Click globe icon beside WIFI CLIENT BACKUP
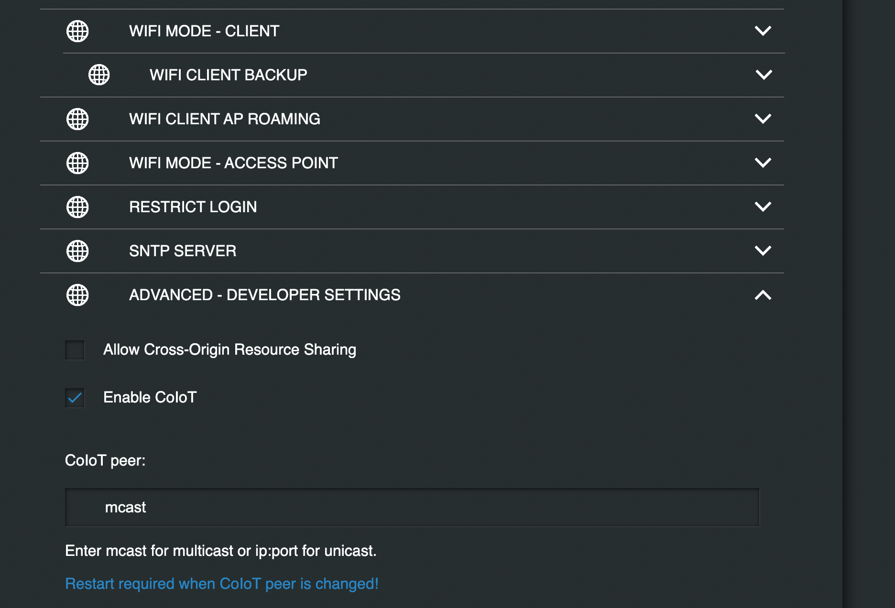Screen dimensions: 895x608 tap(99, 75)
